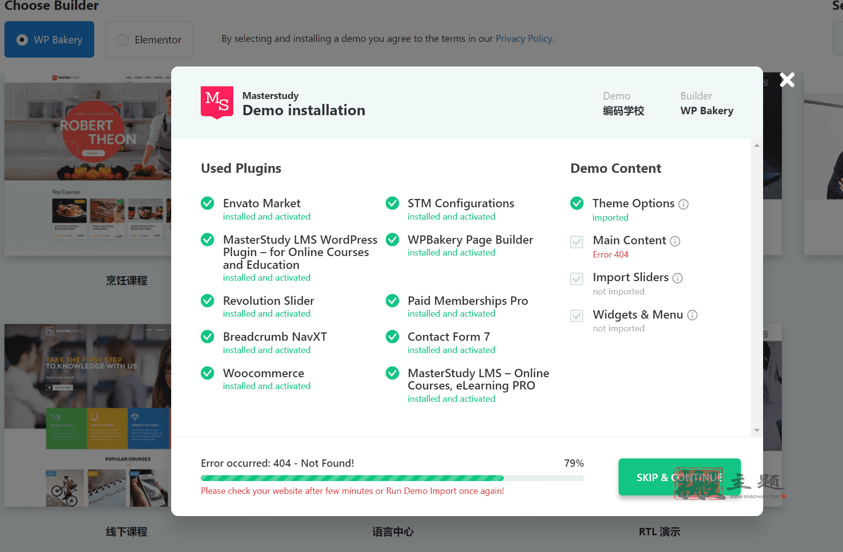The width and height of the screenshot is (843, 552).
Task: Click the Widgets & Menu info icon
Action: pos(693,315)
